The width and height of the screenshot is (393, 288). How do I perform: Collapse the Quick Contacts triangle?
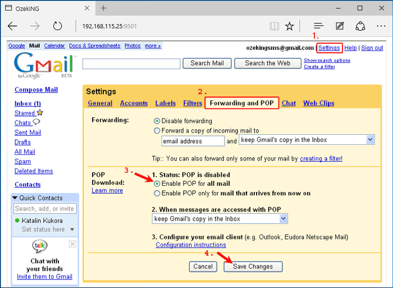[x=15, y=198]
